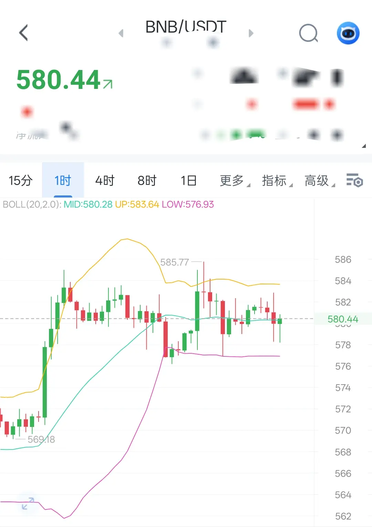Select the 15分 timeframe tab
Screen dimensions: 372x527
click(21, 180)
